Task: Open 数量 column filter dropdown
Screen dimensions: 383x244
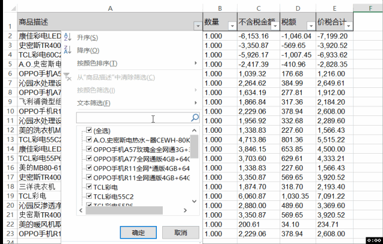Action: [232, 26]
